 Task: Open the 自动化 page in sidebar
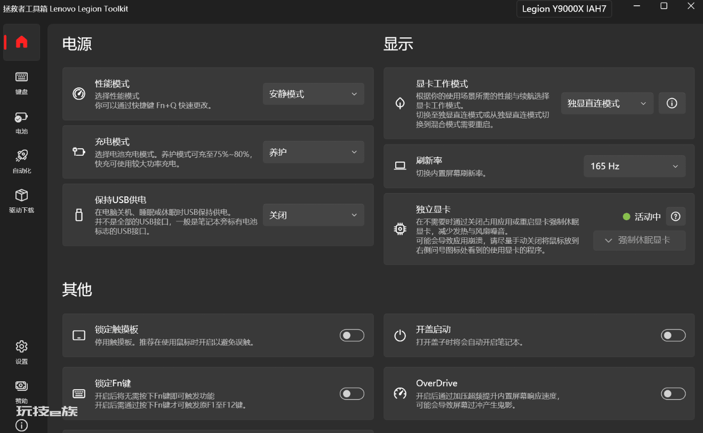pyautogui.click(x=21, y=162)
